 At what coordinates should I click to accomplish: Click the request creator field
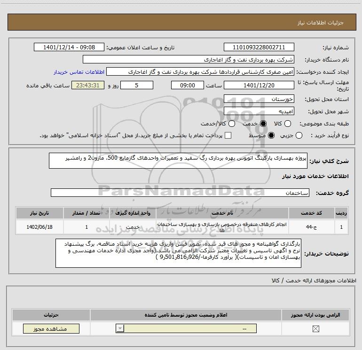pyautogui.click(x=200, y=72)
